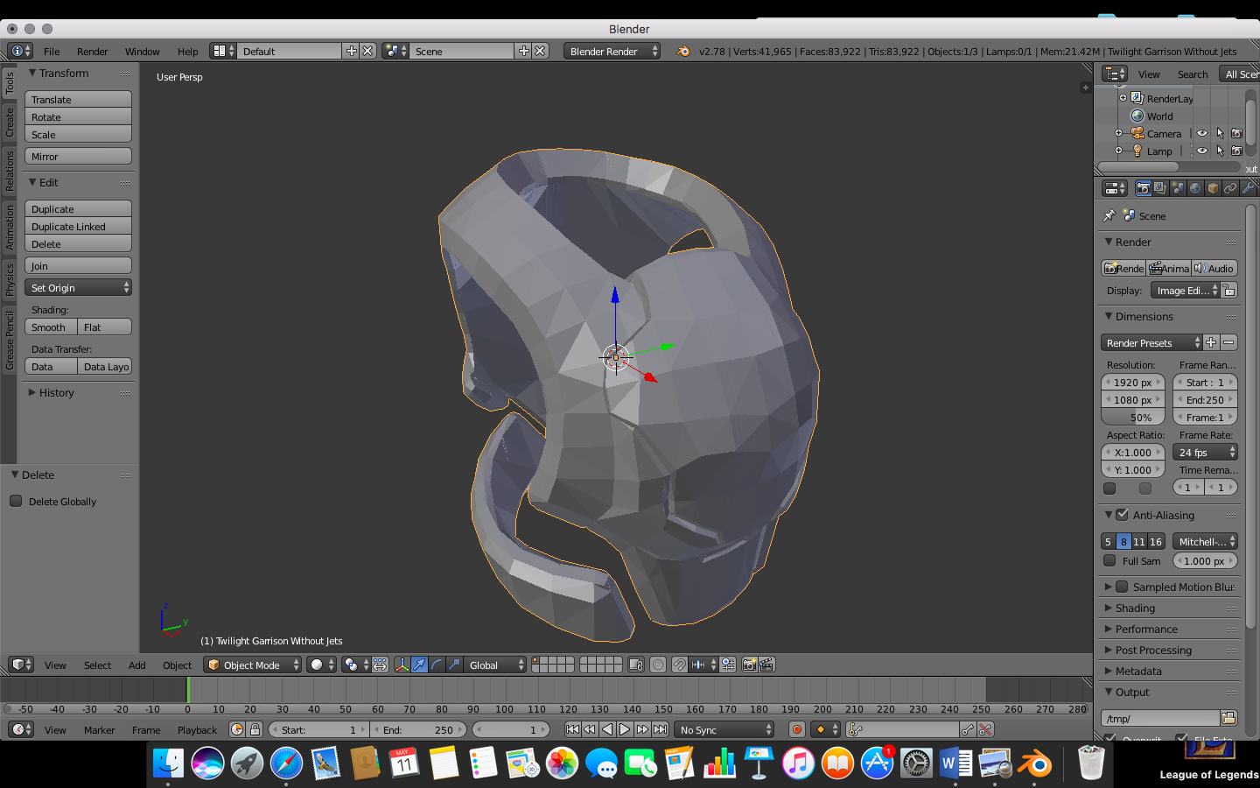1260x788 pixels.
Task: Play the animation forward
Action: 625,729
